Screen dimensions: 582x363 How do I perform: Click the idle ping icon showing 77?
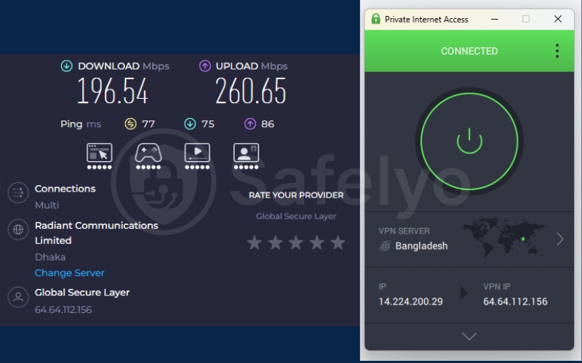tap(130, 123)
